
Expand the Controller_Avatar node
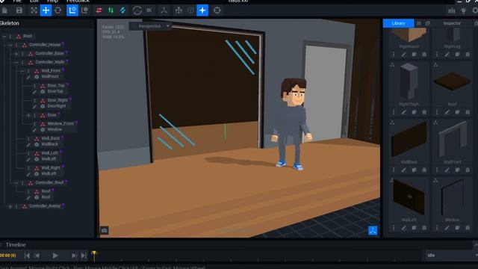10,206
